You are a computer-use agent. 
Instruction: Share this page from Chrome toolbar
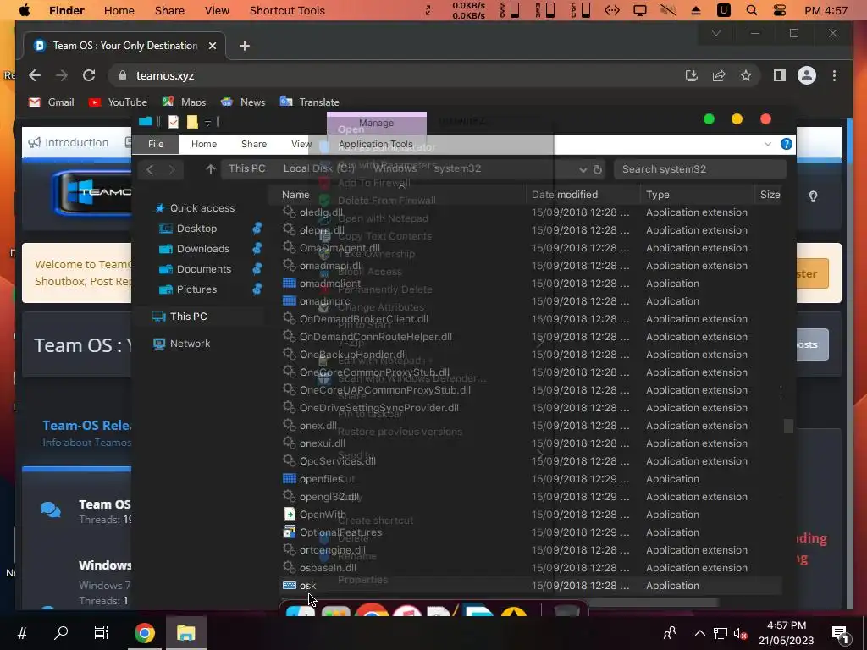click(x=719, y=75)
